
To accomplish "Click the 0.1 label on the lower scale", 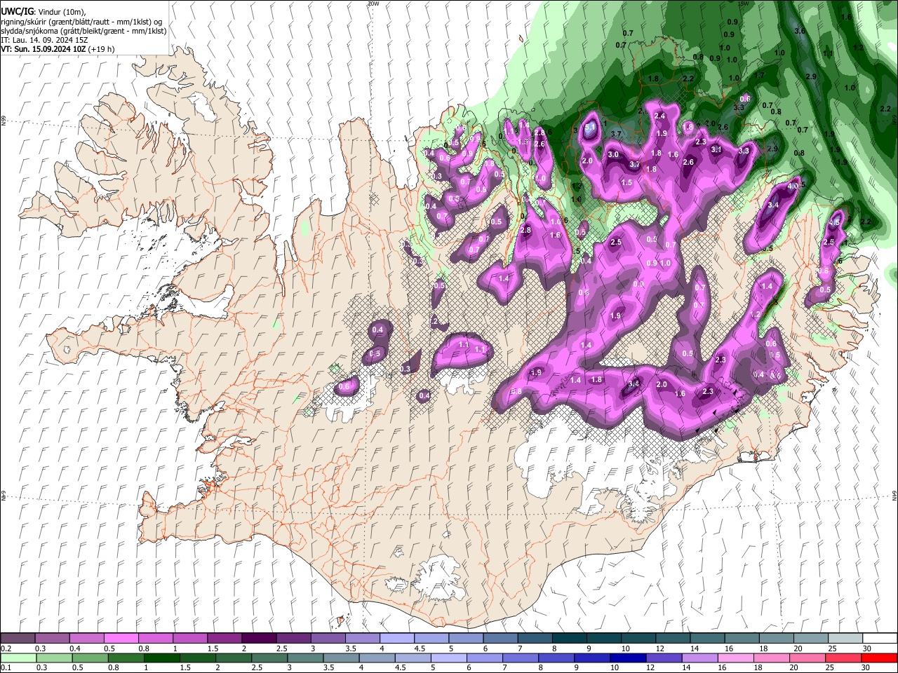I will tap(6, 666).
